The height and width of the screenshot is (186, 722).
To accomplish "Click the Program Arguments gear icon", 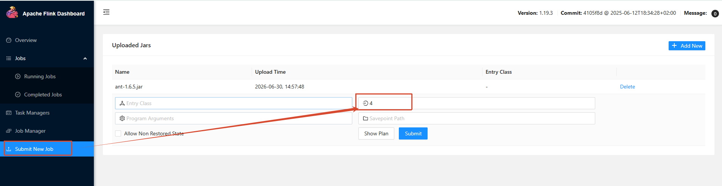I will pyautogui.click(x=122, y=118).
